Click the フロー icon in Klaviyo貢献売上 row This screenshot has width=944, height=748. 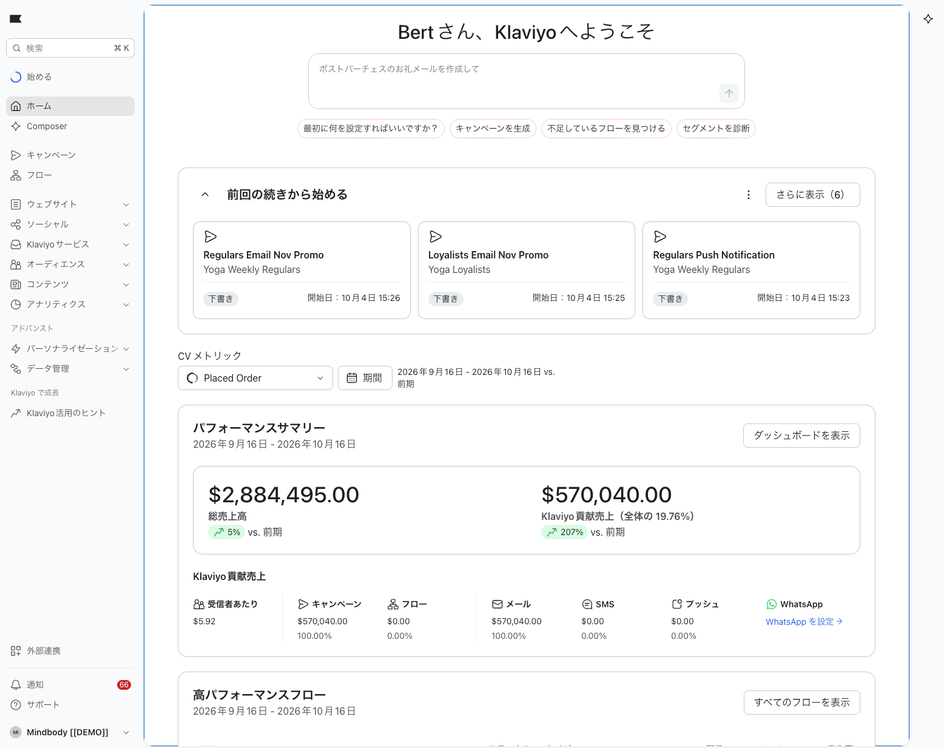click(x=393, y=604)
